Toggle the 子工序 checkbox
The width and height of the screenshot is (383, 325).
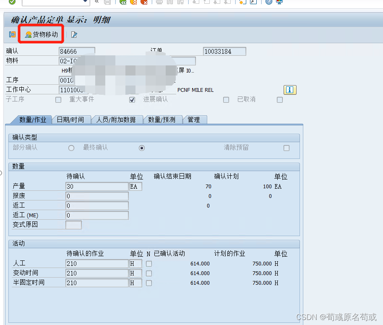coord(58,100)
